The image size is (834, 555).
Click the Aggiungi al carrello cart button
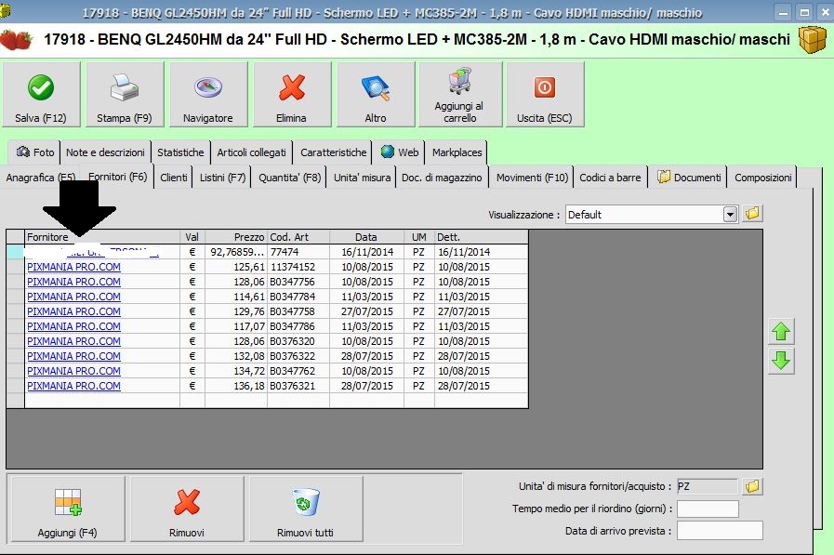click(x=460, y=95)
